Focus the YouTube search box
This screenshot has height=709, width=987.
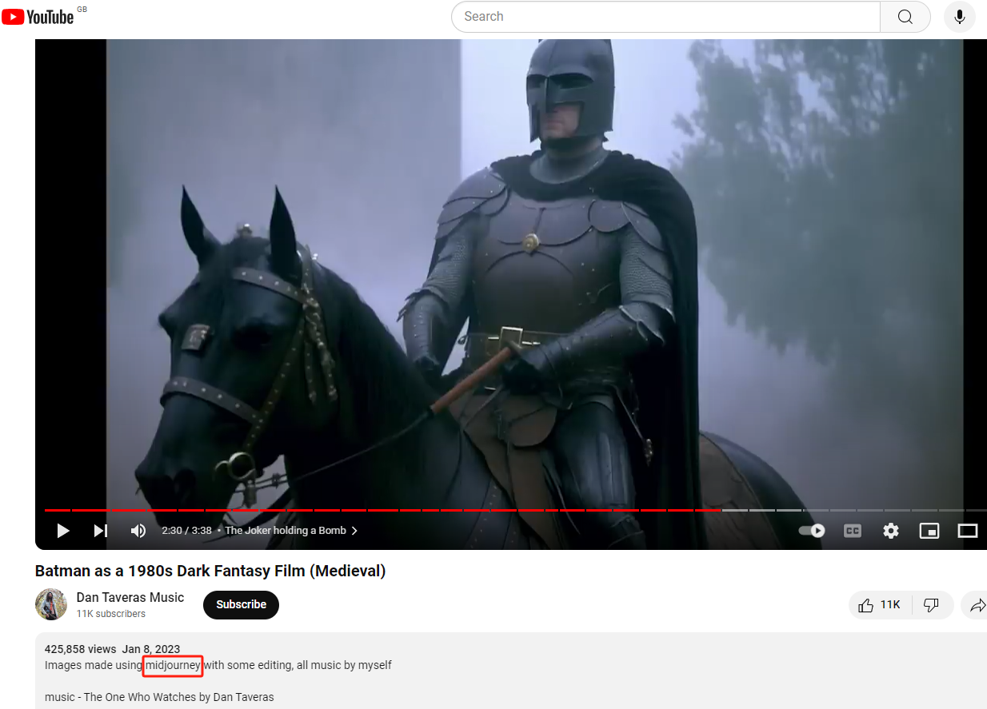click(x=665, y=17)
